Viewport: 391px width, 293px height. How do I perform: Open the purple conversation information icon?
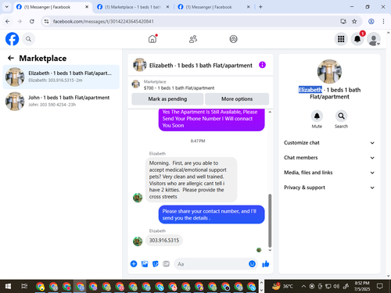pyautogui.click(x=262, y=65)
